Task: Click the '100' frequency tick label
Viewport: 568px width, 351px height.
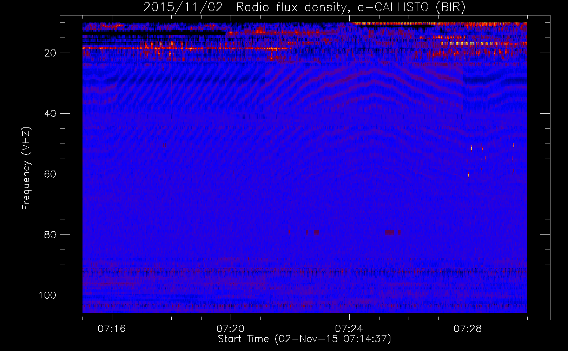Action: (x=47, y=295)
